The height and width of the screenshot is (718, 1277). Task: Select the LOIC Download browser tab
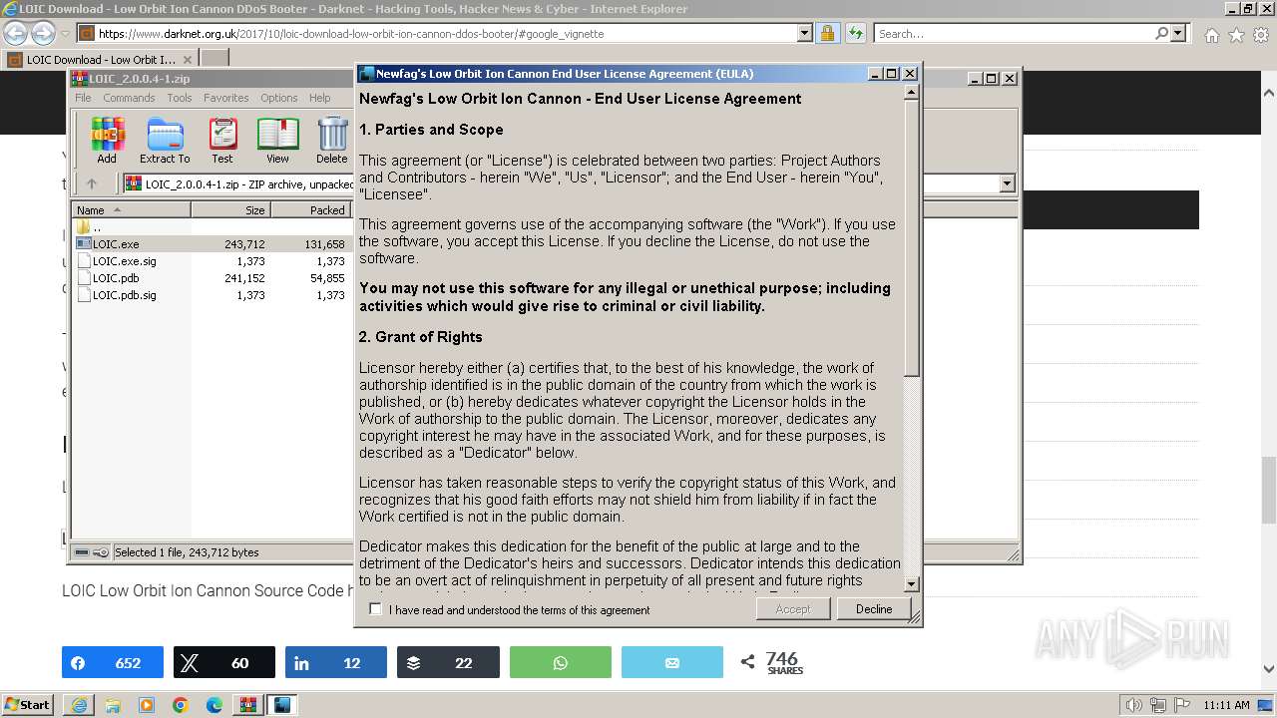[x=100, y=60]
